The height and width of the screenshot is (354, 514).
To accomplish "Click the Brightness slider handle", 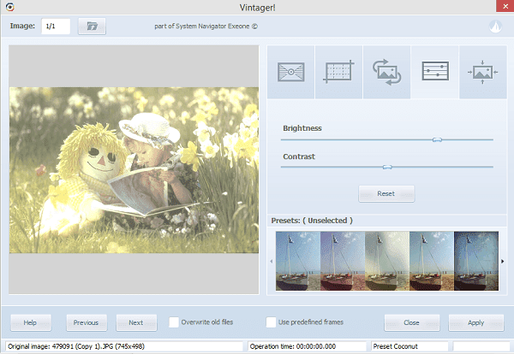I will tap(437, 139).
